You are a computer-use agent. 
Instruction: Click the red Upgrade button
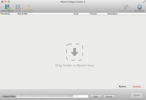tap(137, 87)
